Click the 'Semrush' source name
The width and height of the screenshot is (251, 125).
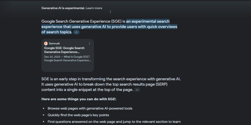point(54,44)
